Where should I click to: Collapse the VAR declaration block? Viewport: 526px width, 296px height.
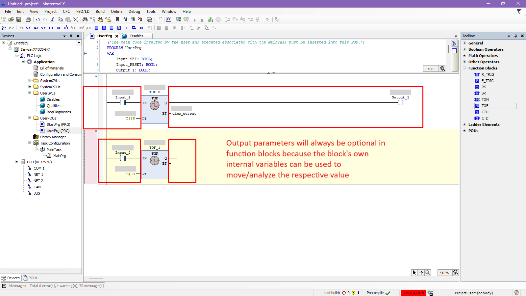pos(86,53)
